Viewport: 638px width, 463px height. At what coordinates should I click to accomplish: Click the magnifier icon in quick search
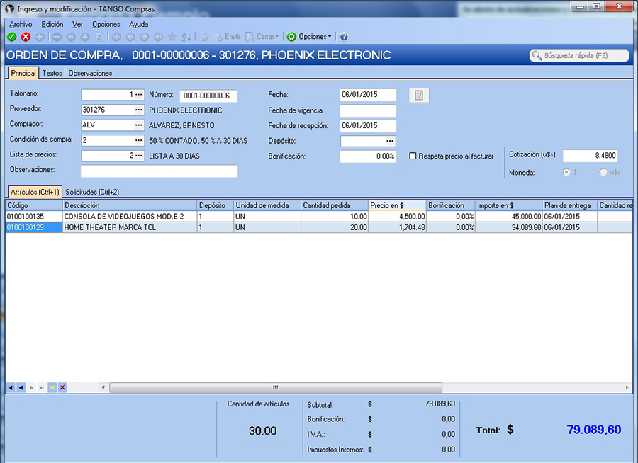(537, 56)
